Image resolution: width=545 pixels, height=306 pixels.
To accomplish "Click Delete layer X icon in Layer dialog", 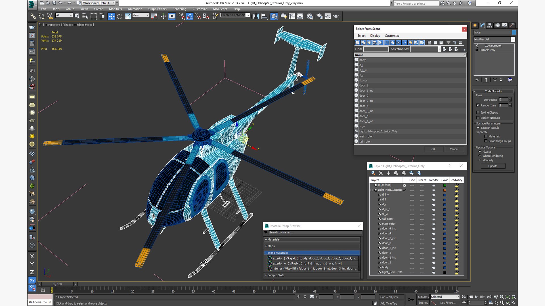I will click(381, 173).
